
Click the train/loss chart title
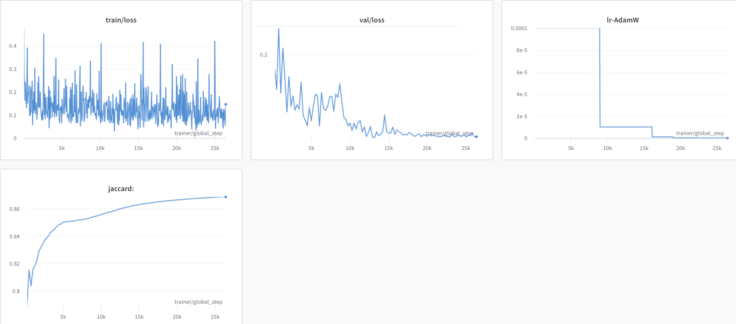coord(121,20)
